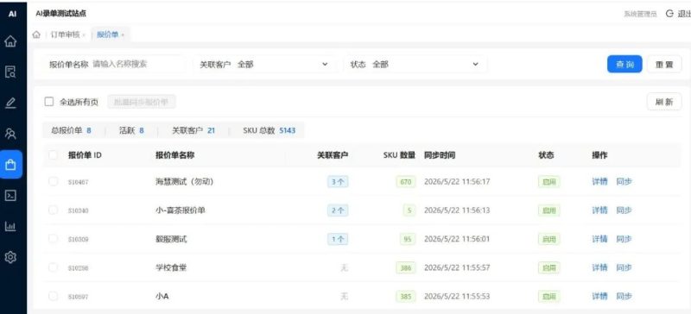The width and height of the screenshot is (691, 314).
Task: Open 详情 for 小A row
Action: (599, 296)
